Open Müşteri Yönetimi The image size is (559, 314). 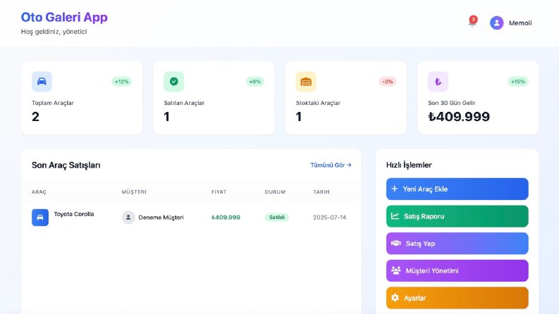coord(457,270)
